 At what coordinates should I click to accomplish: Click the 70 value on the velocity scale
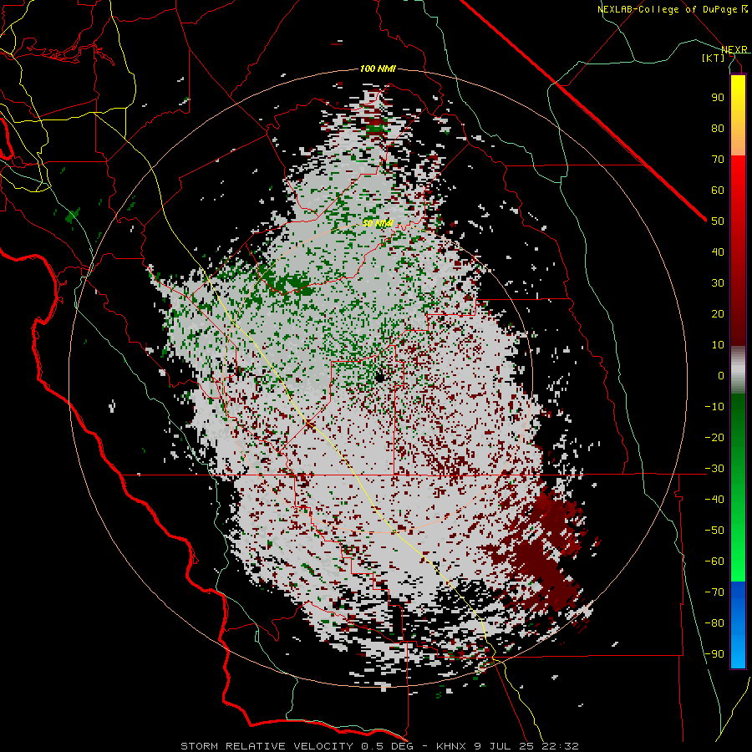tap(718, 160)
